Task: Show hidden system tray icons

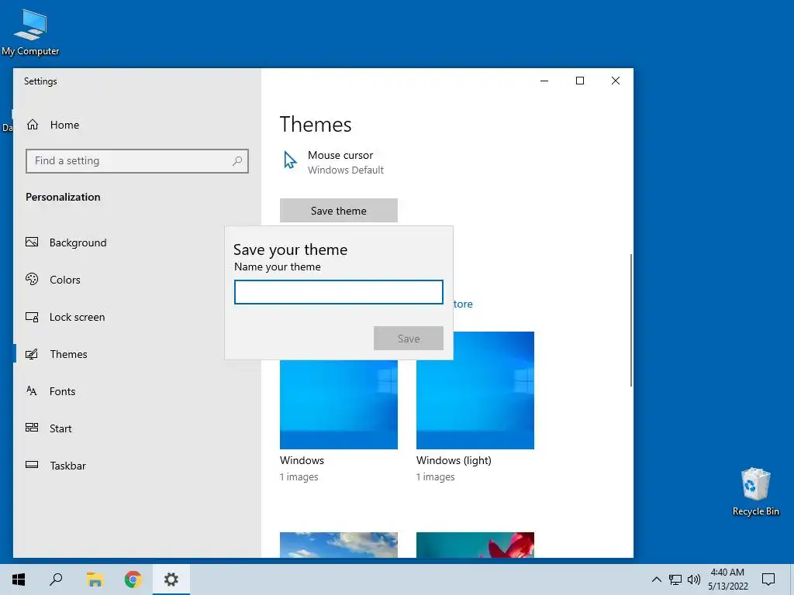Action: coord(656,580)
